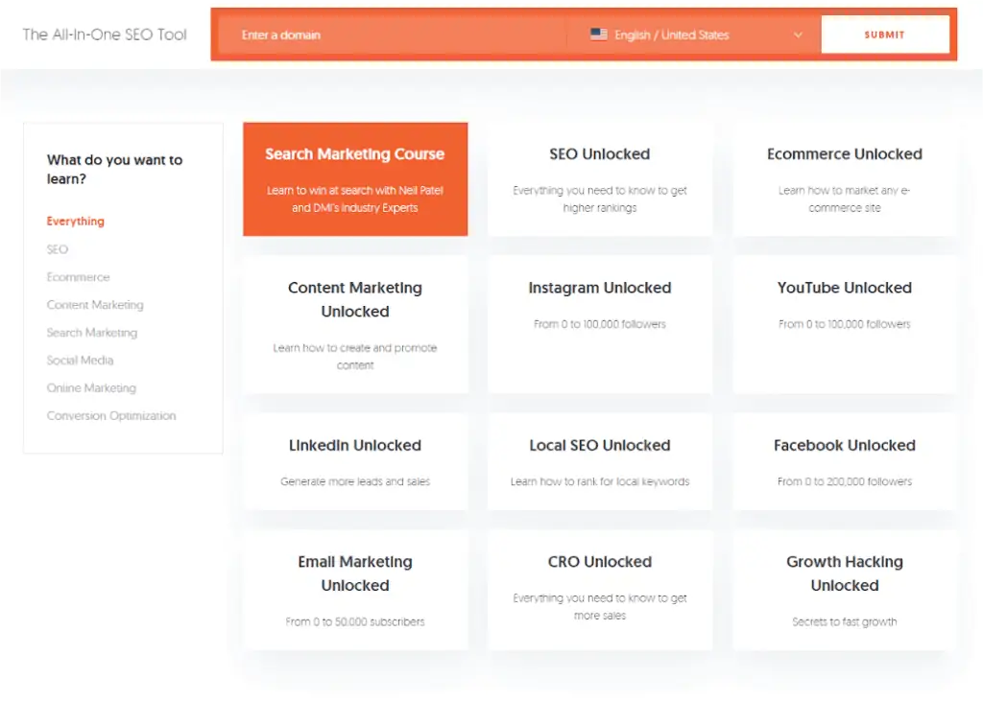Open Growth Hacking Unlocked course
The width and height of the screenshot is (983, 701).
pyautogui.click(x=845, y=588)
